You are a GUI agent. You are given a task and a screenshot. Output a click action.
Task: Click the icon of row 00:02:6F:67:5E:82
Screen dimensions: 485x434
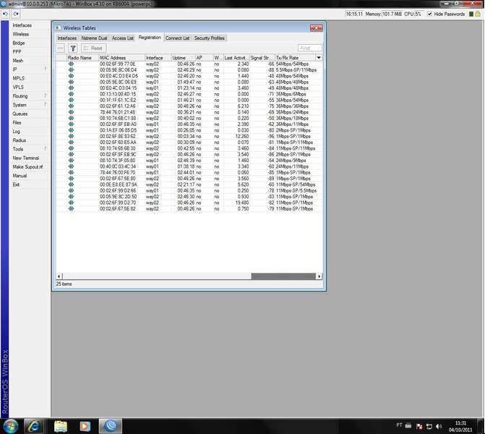71,208
